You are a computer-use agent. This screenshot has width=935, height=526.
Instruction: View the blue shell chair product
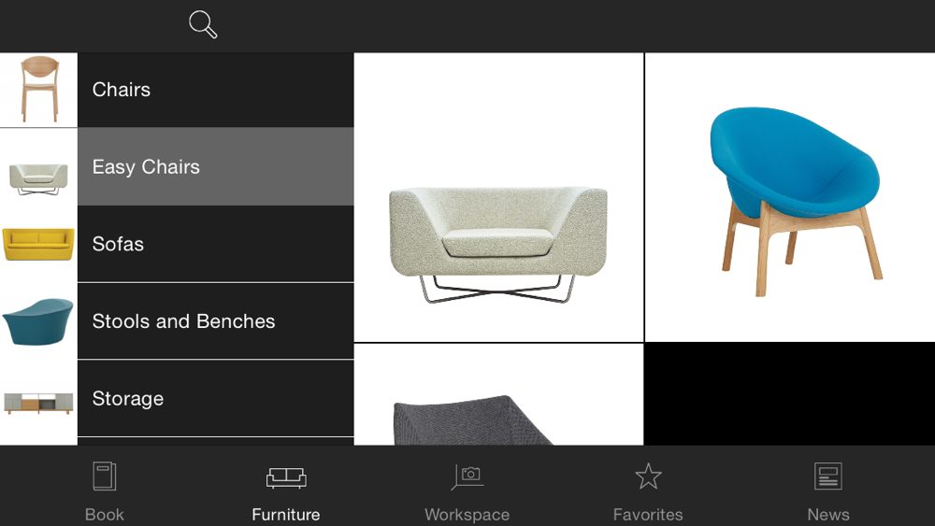click(790, 197)
